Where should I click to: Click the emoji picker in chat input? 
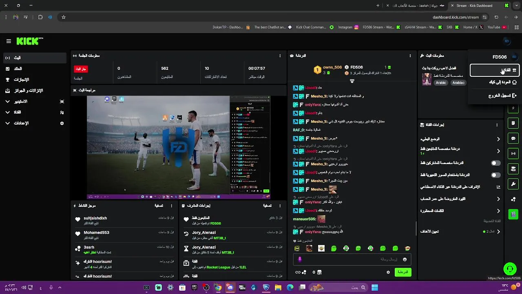click(405, 259)
